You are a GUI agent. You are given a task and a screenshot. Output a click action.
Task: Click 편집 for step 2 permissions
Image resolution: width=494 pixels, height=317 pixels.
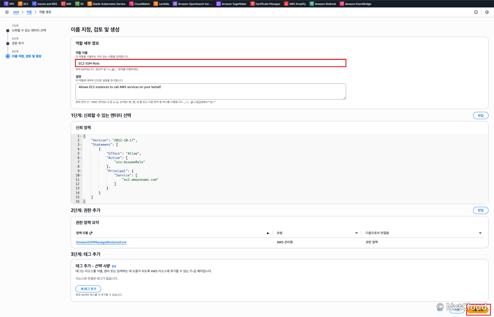click(481, 210)
